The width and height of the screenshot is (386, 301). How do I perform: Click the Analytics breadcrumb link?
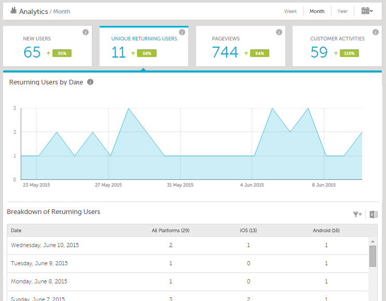coord(33,11)
